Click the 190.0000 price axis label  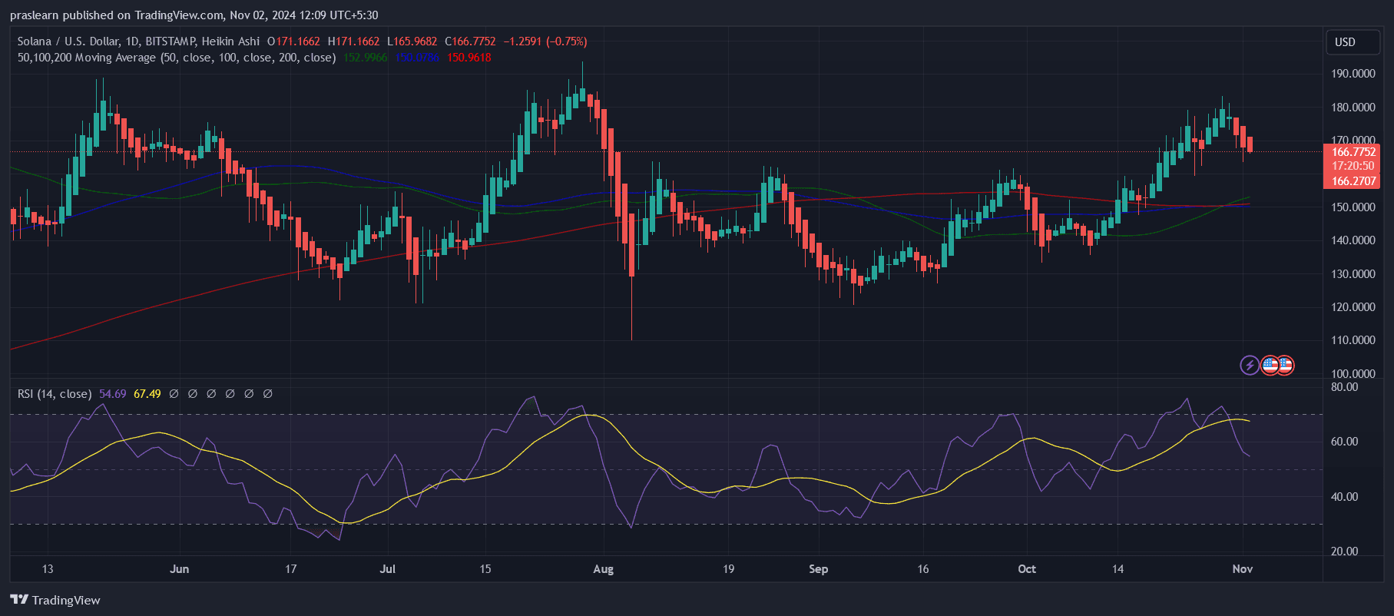pos(1353,74)
